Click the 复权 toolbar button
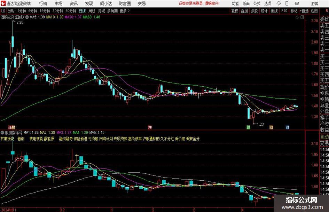Screen dimensions: 329x212 point(235,11)
